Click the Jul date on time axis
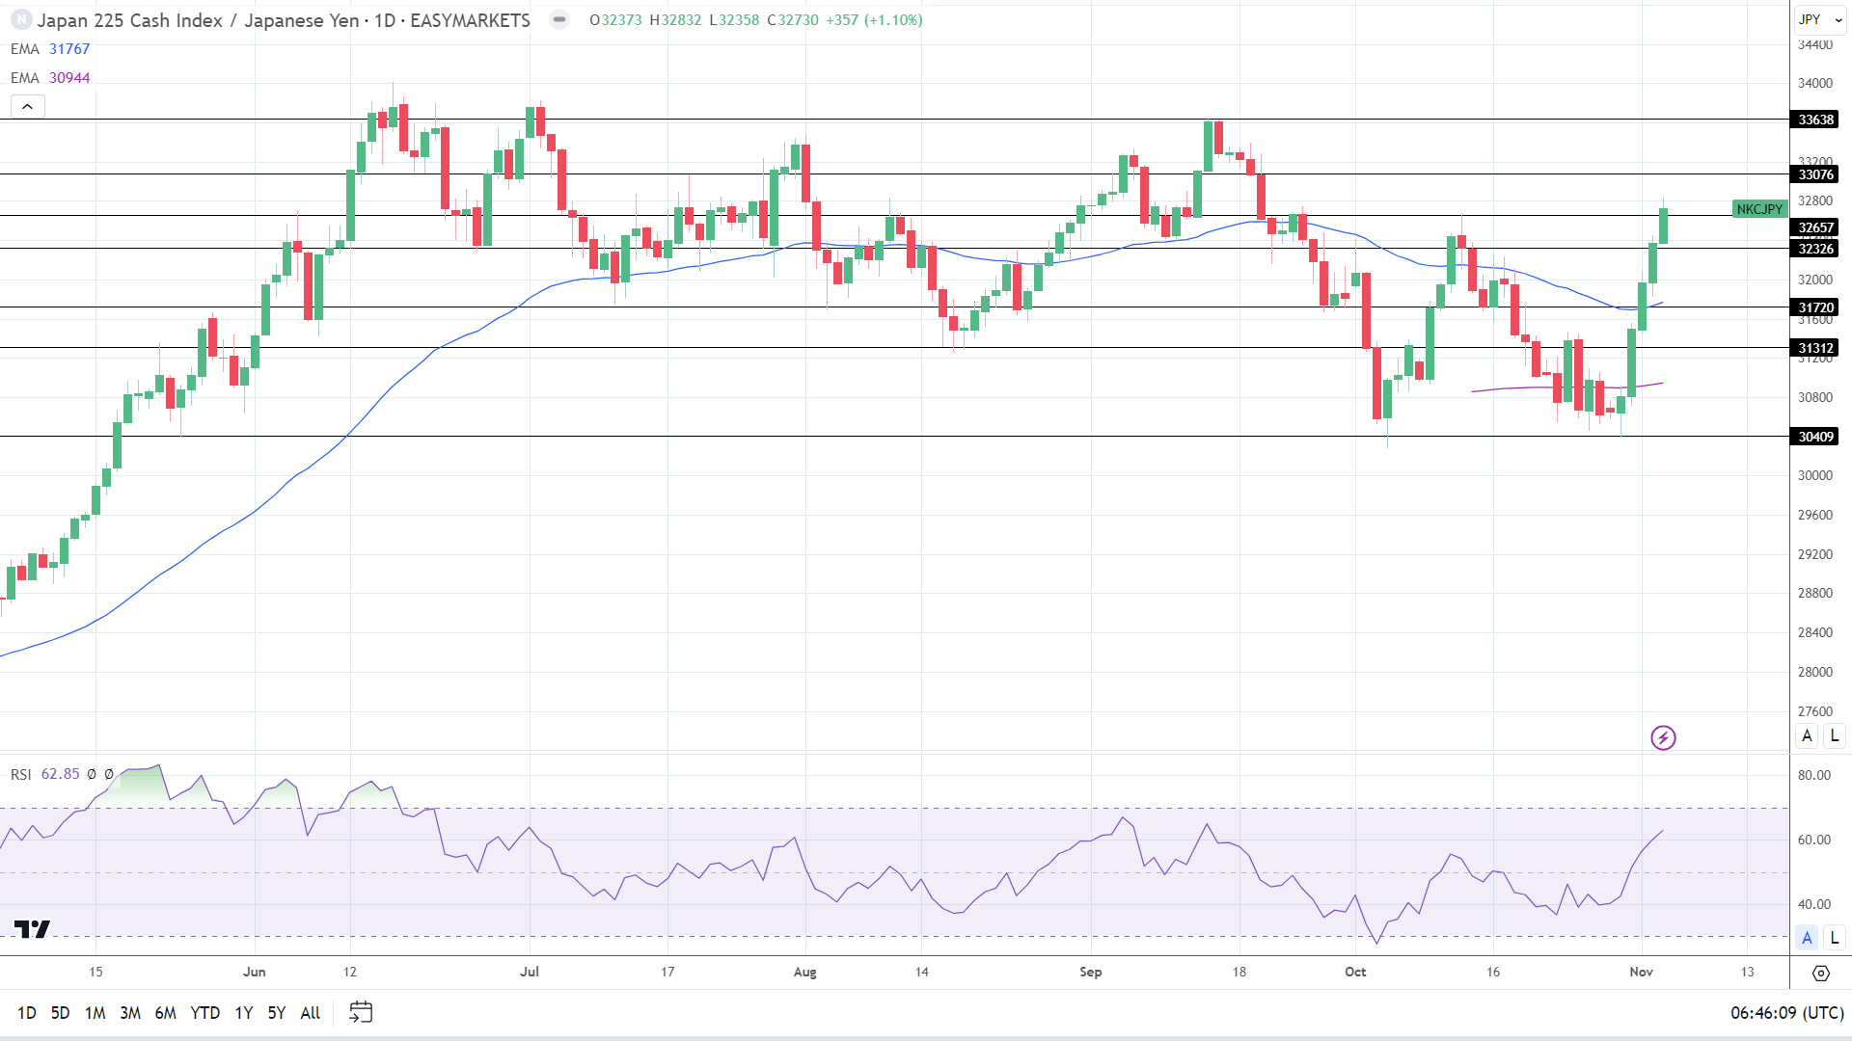The height and width of the screenshot is (1041, 1852). (x=530, y=972)
